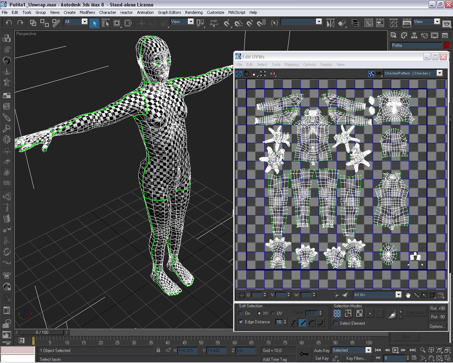Image resolution: width=453 pixels, height=363 pixels.
Task: Select the XY soft selection radio button
Action: click(x=259, y=313)
